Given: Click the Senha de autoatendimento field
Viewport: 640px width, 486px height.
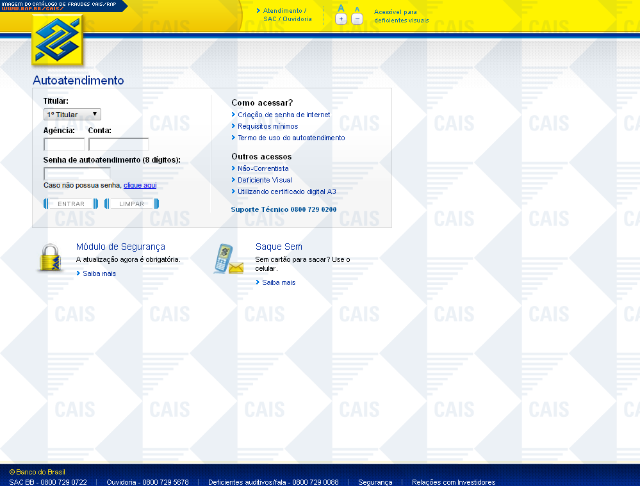Looking at the screenshot, I should click(x=77, y=174).
